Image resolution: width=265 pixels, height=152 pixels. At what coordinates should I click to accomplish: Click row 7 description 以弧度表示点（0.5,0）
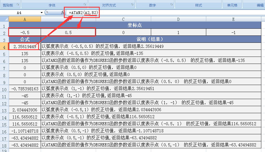pyautogui.click(x=151, y=68)
